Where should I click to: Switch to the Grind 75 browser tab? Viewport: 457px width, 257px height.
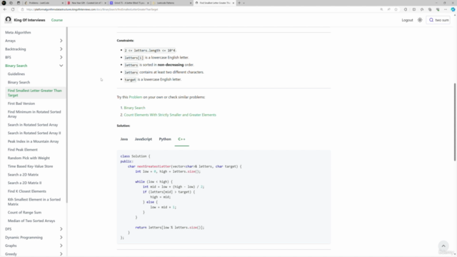click(129, 3)
